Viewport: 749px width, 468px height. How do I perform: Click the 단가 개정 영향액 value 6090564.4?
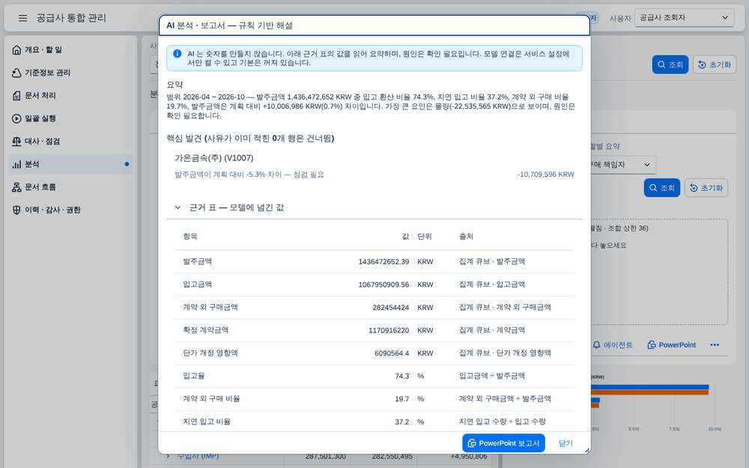pyautogui.click(x=392, y=353)
